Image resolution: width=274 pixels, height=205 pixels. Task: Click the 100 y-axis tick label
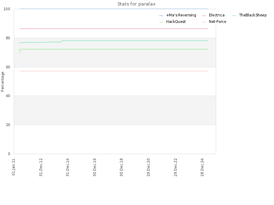click(x=7, y=9)
